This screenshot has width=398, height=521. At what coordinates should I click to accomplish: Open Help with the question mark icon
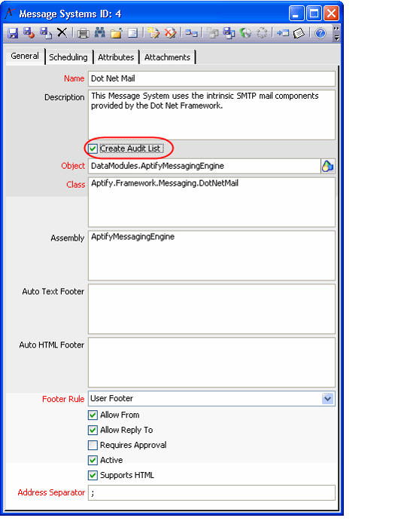[321, 33]
